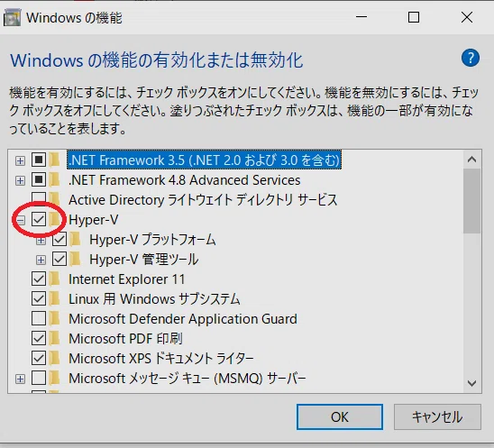Select the Hyper-V row label

[93, 220]
